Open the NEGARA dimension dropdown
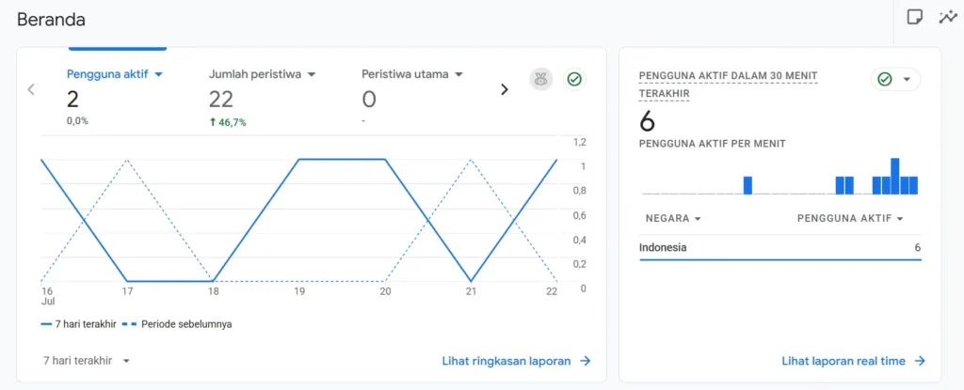This screenshot has width=964, height=390. (673, 219)
